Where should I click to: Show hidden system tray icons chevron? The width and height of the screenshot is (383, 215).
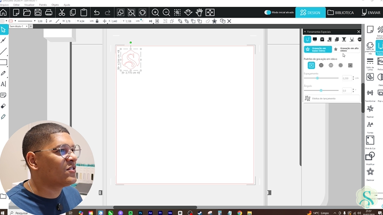tap(334, 213)
